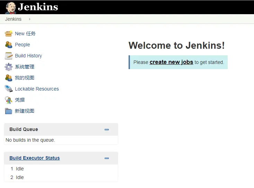
Task: Click the 'No builds in the queue.' text
Action: pyautogui.click(x=30, y=140)
